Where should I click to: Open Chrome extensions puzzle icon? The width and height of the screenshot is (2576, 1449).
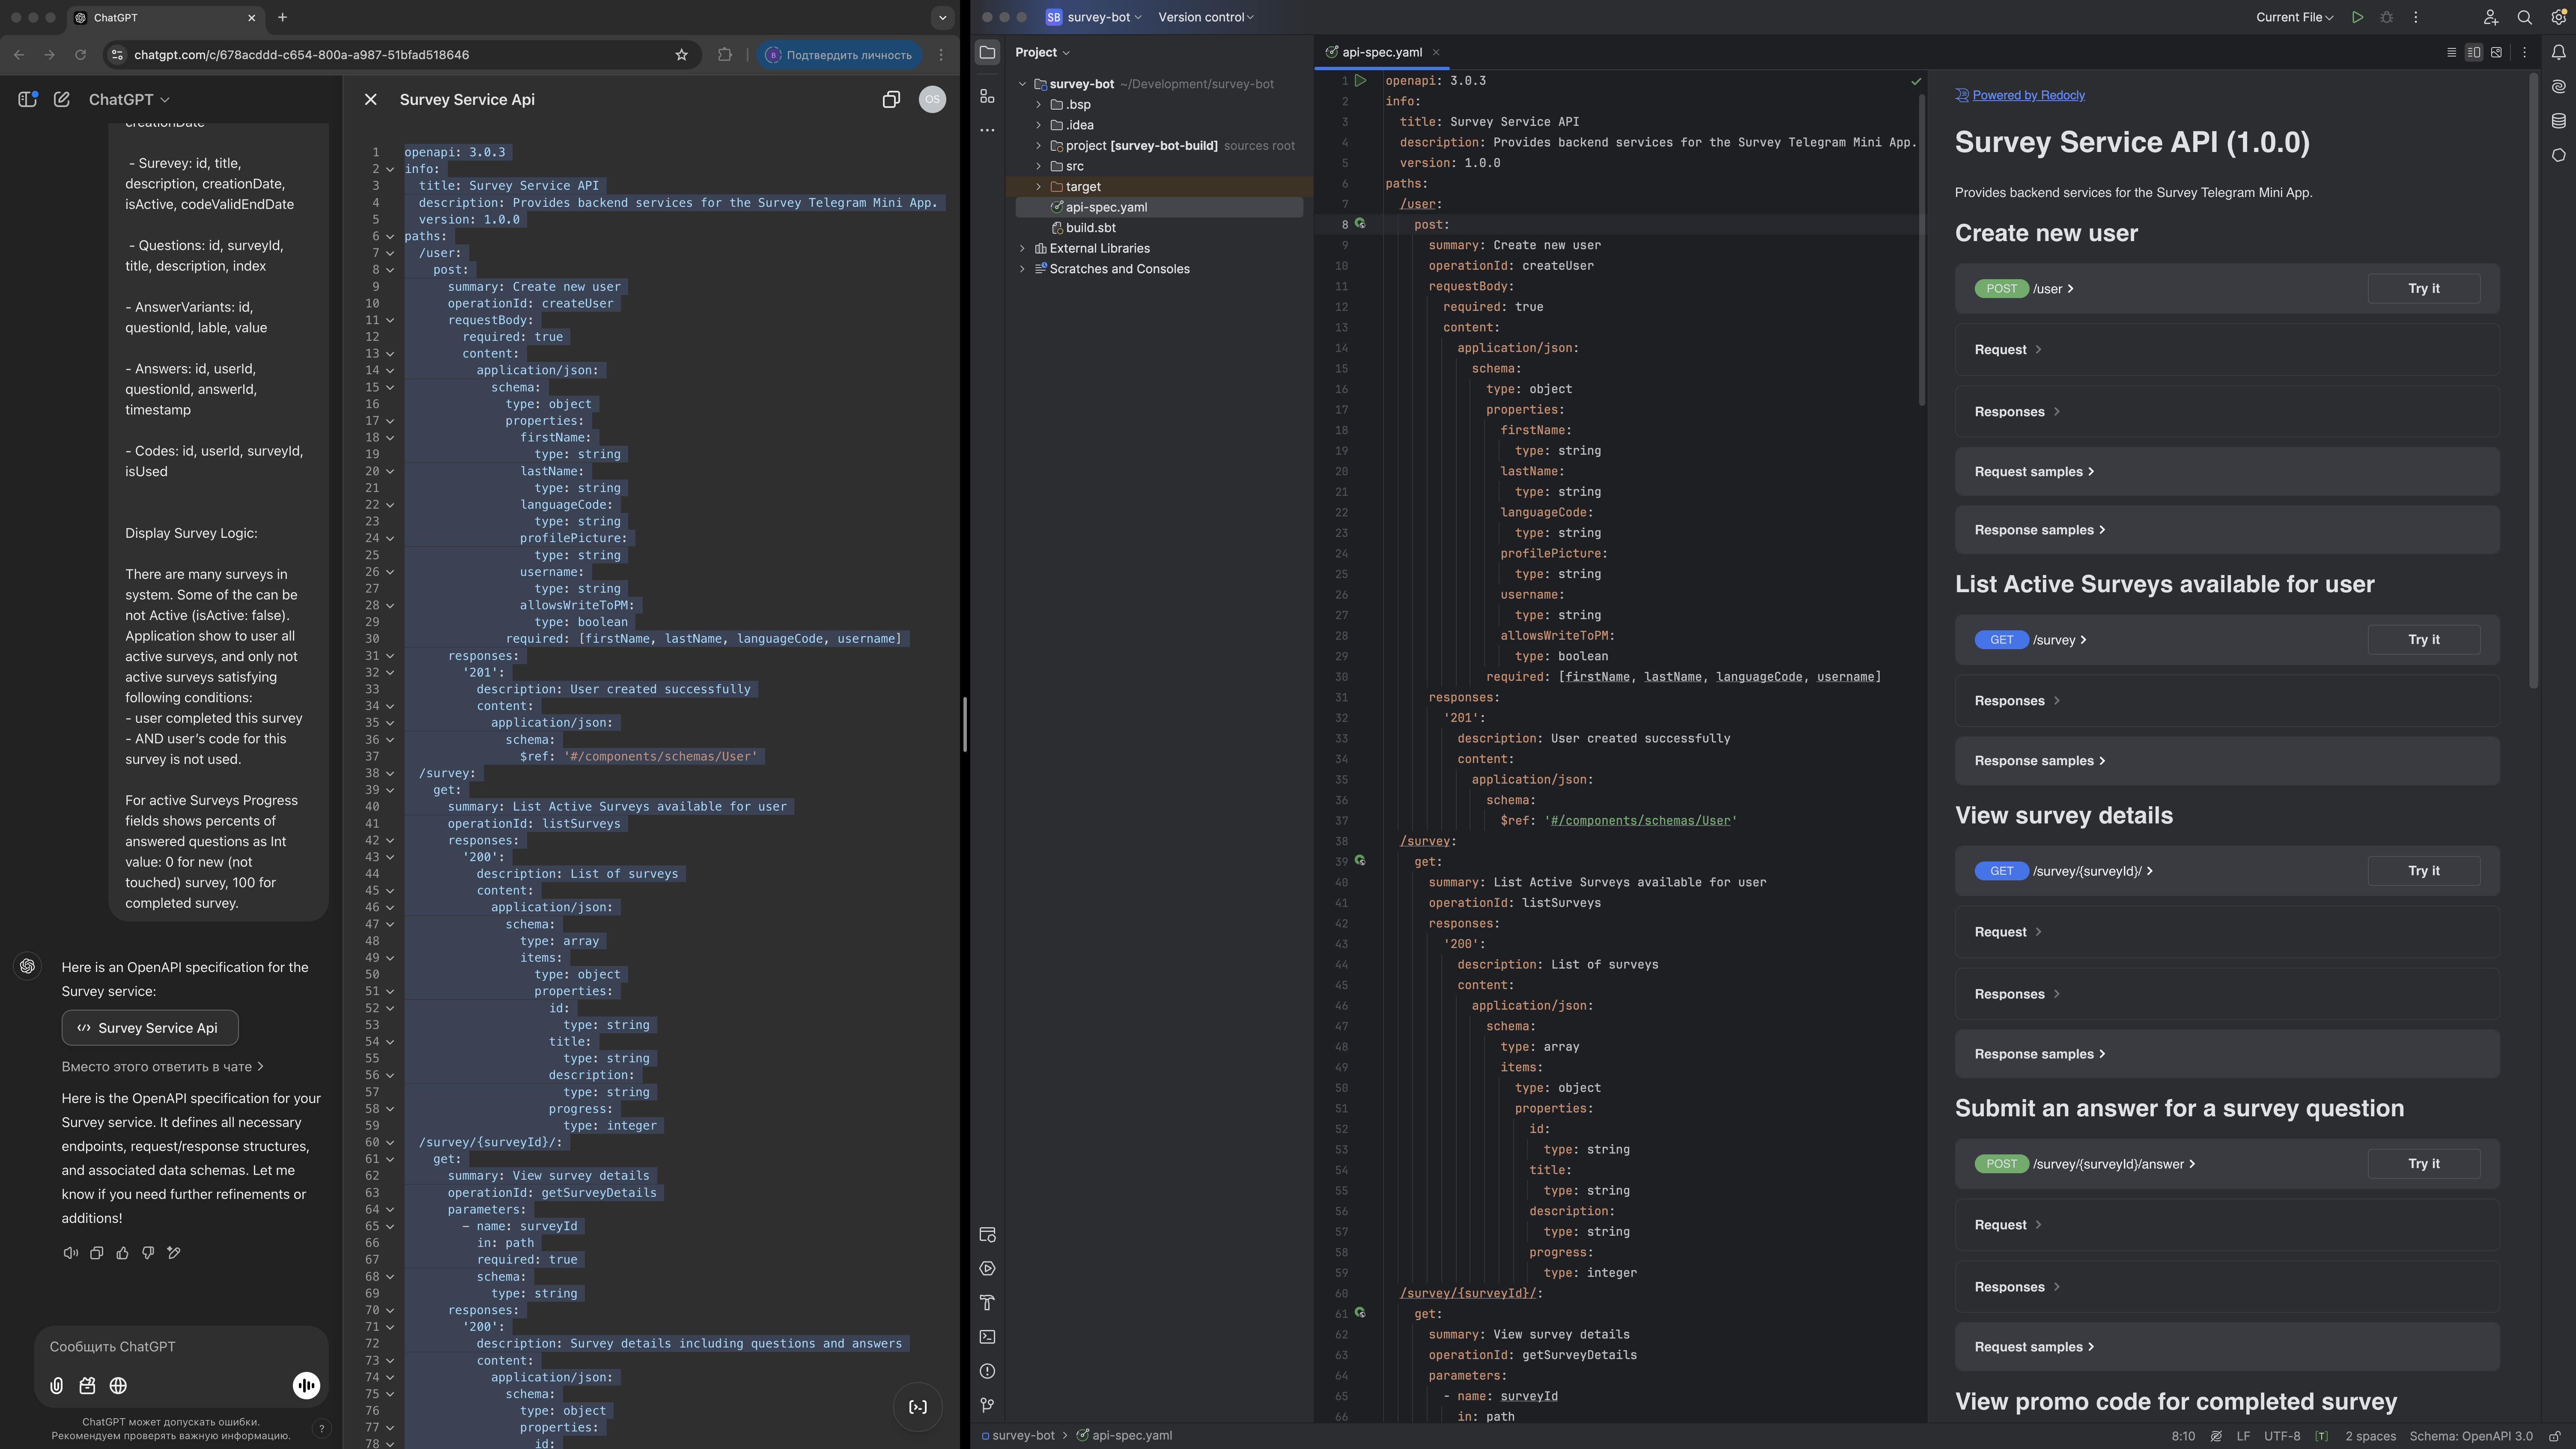click(725, 55)
